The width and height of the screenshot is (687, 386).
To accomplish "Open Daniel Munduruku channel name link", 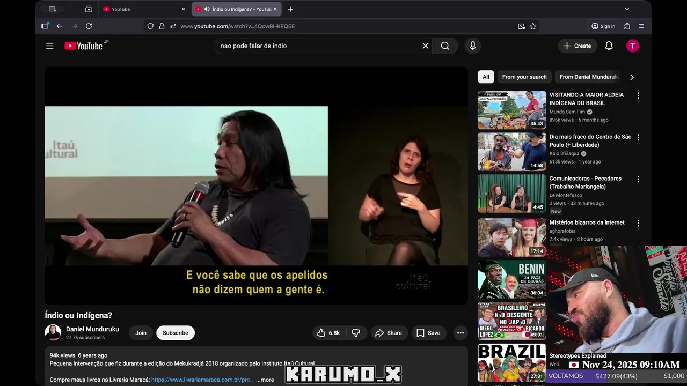I will (92, 329).
